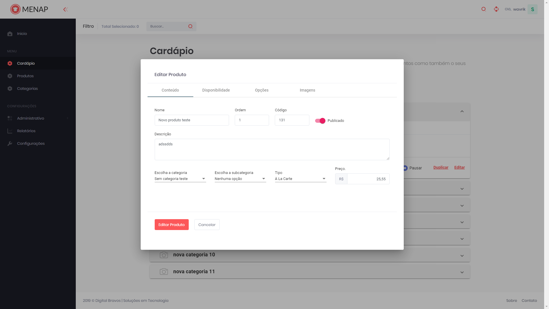Screen dimensions: 549x309
Task: Click the Ordem input field
Action: [x=252, y=120]
